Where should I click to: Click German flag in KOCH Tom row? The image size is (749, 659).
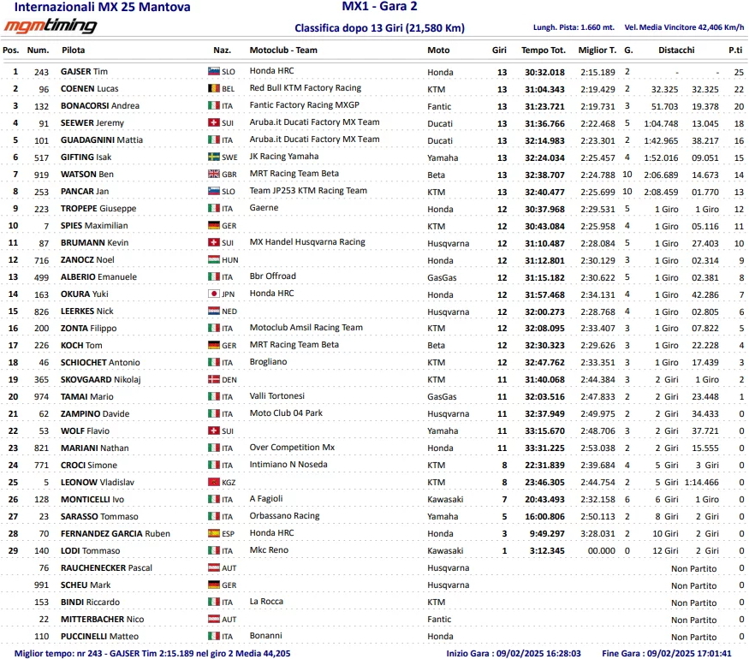213,345
